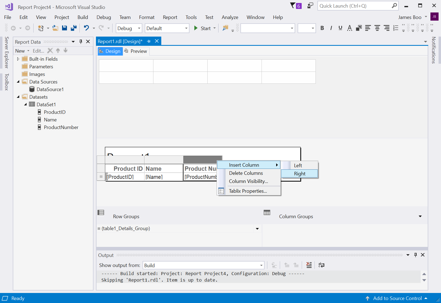The image size is (441, 303).
Task: Click Clear All icon in Output panel
Action: coord(309,265)
